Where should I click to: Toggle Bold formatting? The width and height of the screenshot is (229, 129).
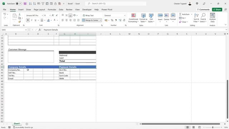[x=28, y=20]
